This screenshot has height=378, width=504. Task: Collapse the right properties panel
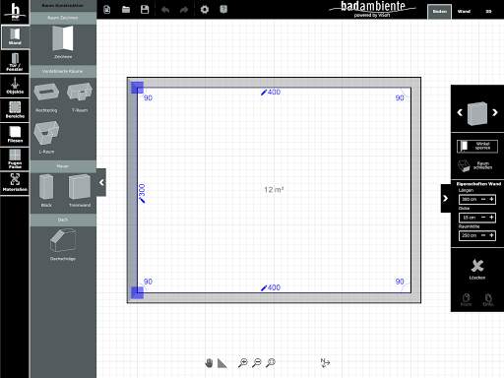445,198
